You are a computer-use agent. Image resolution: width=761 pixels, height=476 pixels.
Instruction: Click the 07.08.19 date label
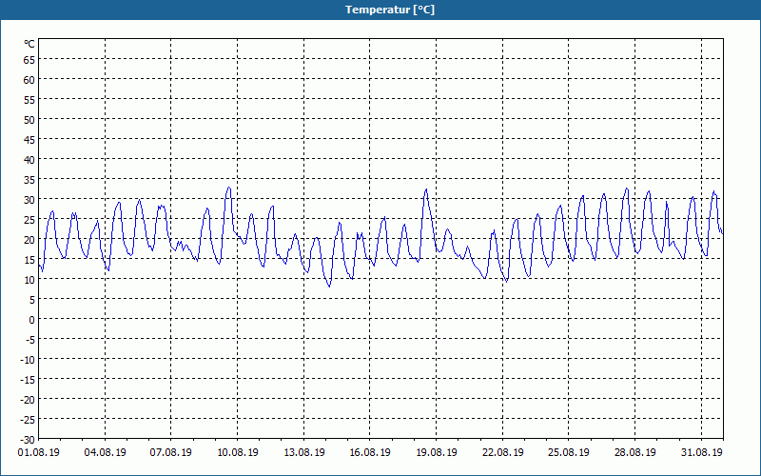click(x=171, y=452)
